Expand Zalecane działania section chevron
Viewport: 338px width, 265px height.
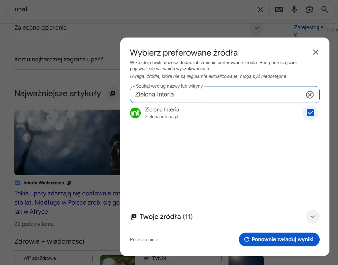[257, 28]
